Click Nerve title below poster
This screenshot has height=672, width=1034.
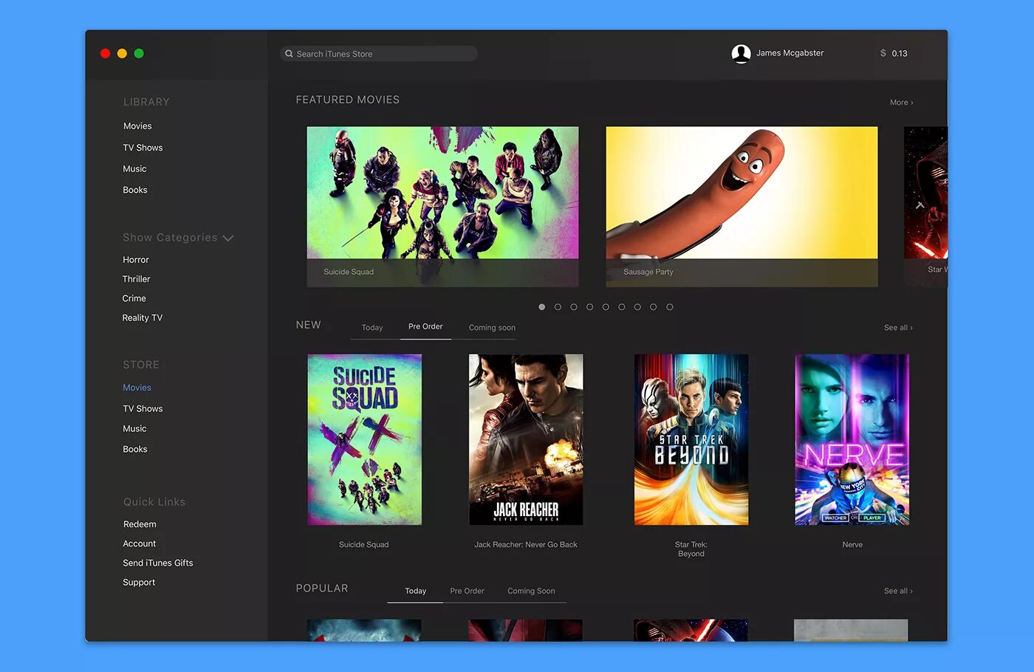(852, 545)
